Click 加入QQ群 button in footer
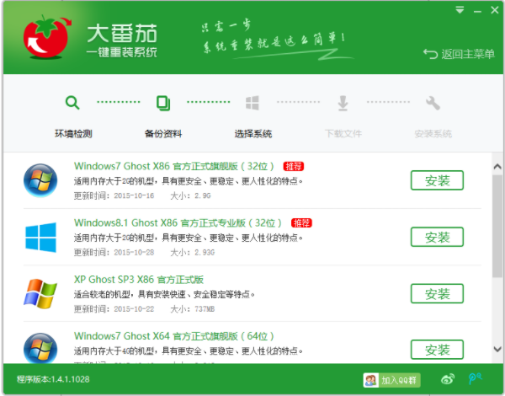505x396 pixels. point(391,380)
